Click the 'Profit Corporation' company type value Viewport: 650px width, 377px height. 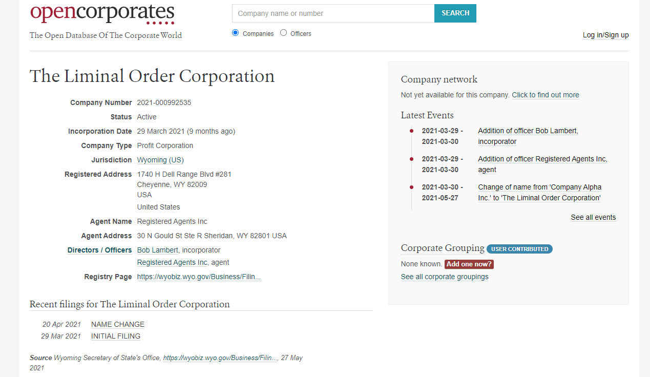165,145
